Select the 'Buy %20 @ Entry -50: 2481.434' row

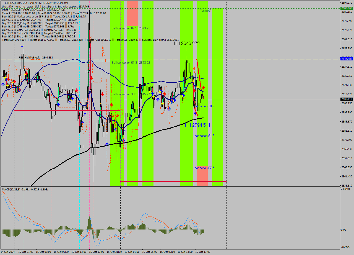(x=39, y=33)
